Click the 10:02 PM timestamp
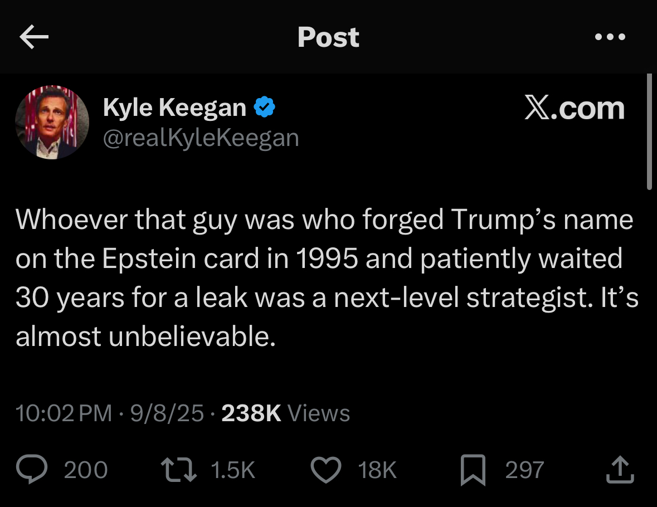 [63, 413]
